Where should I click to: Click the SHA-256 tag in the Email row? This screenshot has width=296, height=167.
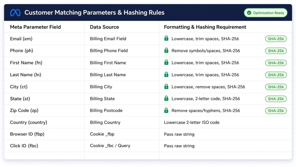276,39
